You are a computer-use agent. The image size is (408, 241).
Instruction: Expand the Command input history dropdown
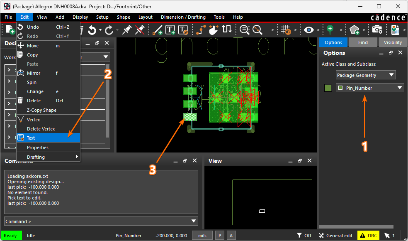(x=194, y=221)
